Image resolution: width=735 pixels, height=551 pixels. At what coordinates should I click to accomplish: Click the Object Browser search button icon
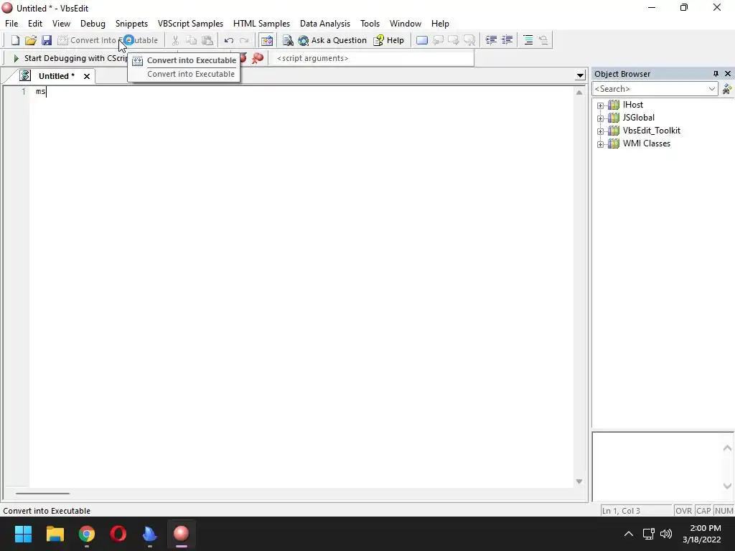click(x=727, y=88)
